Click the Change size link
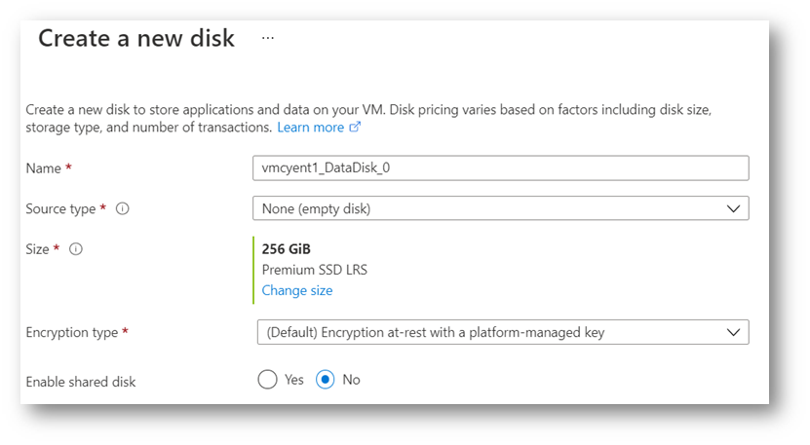Viewport: 810px width, 445px height. 297,290
